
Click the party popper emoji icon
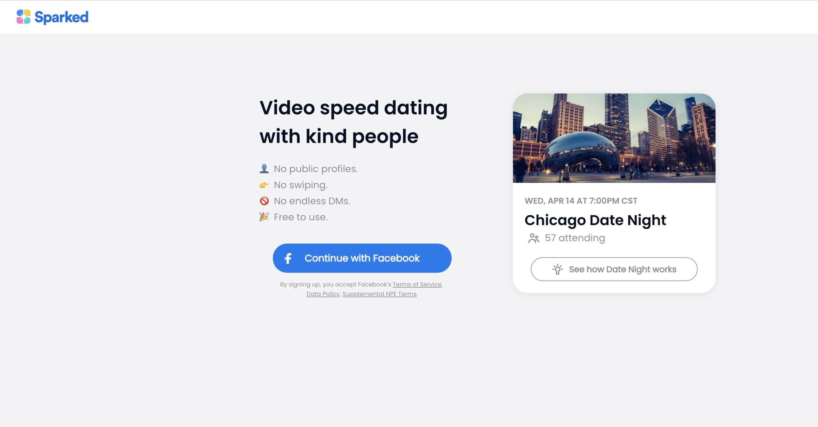pos(264,217)
